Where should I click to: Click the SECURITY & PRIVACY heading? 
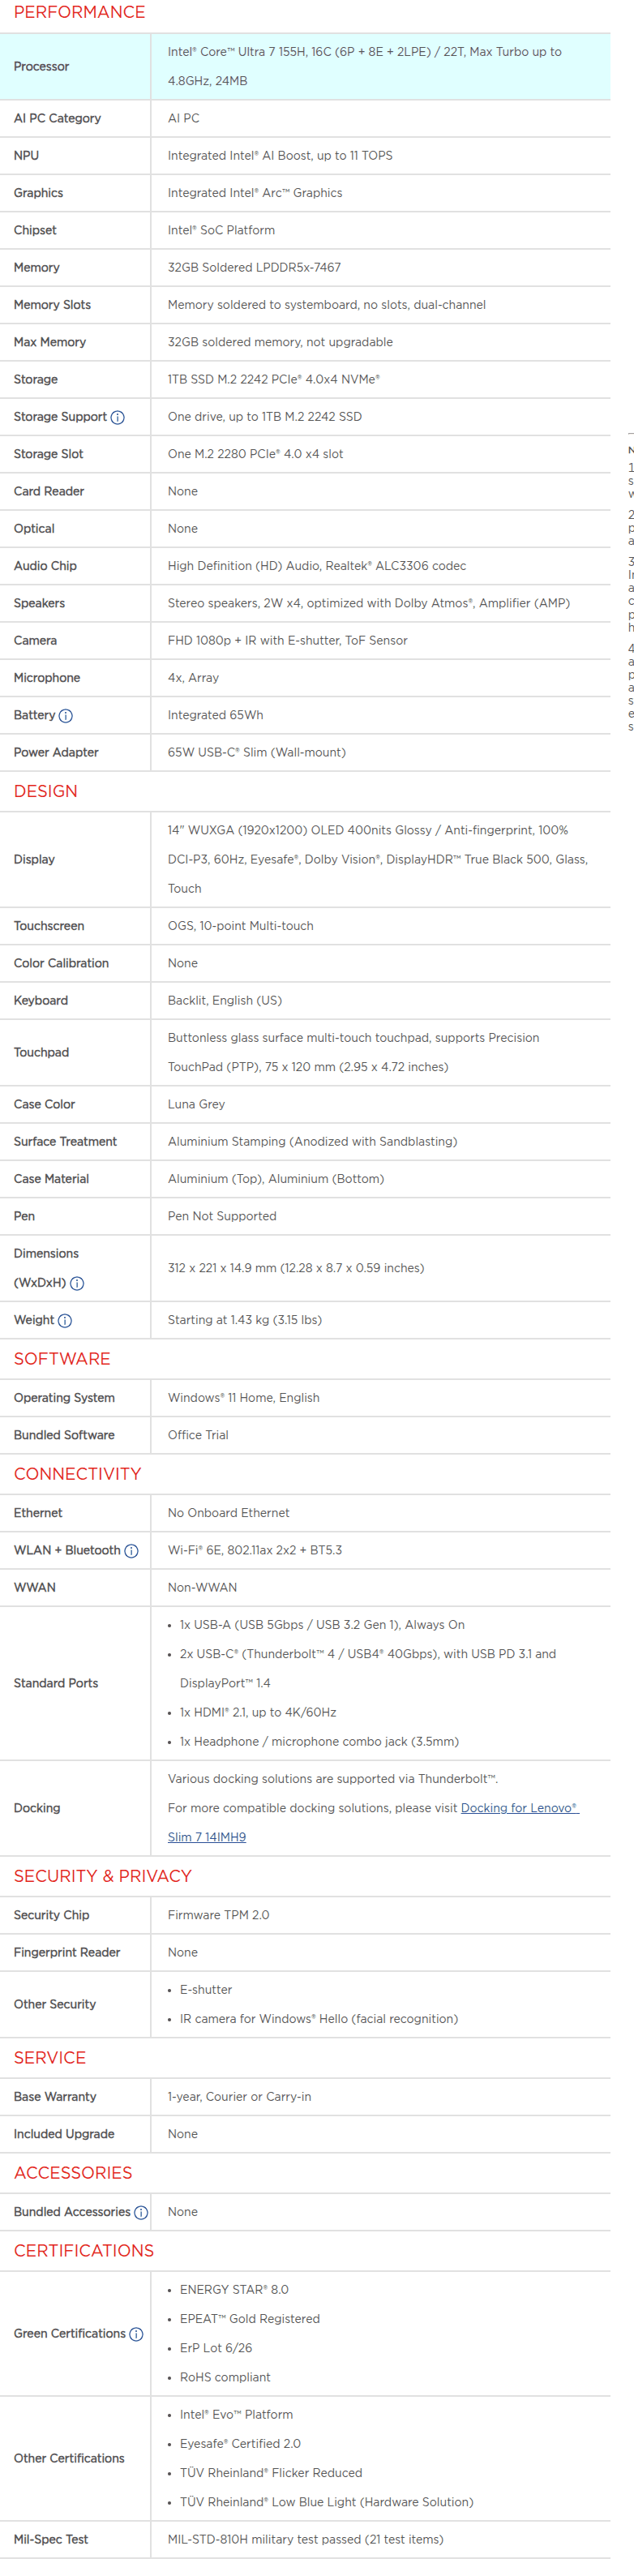[x=102, y=1876]
